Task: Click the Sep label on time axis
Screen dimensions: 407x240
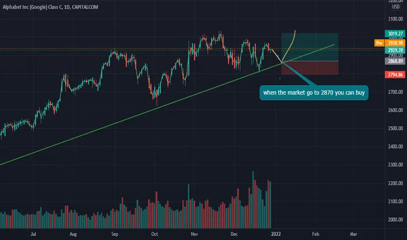Action: (115, 234)
